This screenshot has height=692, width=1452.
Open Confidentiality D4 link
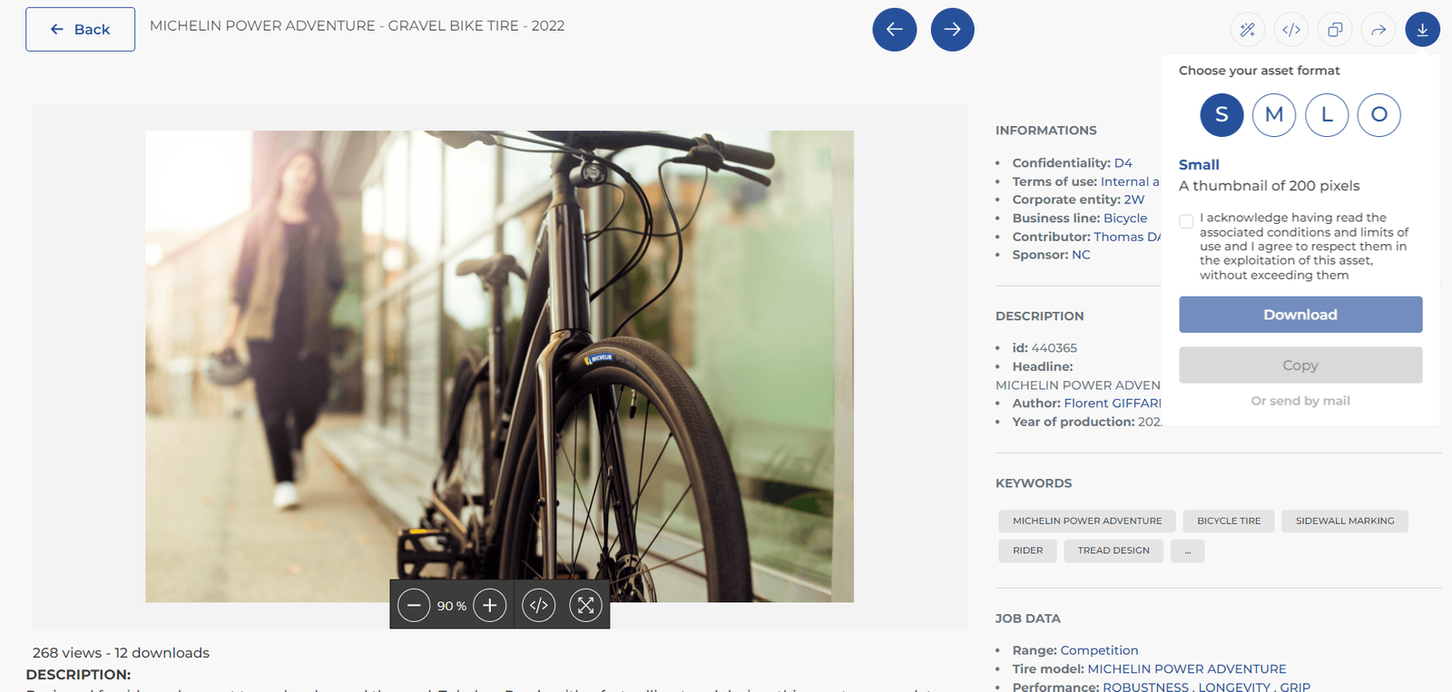coord(1123,163)
